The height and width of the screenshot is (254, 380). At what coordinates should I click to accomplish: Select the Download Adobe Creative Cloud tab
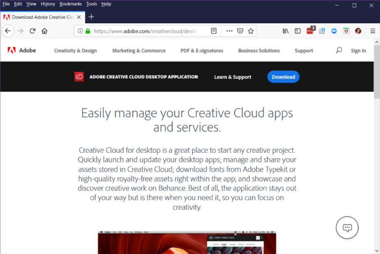[43, 17]
